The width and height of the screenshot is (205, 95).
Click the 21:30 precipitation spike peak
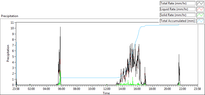(x=179, y=54)
